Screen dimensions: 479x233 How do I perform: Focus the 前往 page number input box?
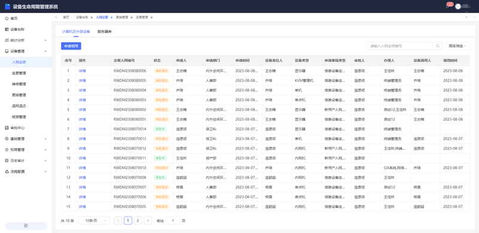click(173, 220)
